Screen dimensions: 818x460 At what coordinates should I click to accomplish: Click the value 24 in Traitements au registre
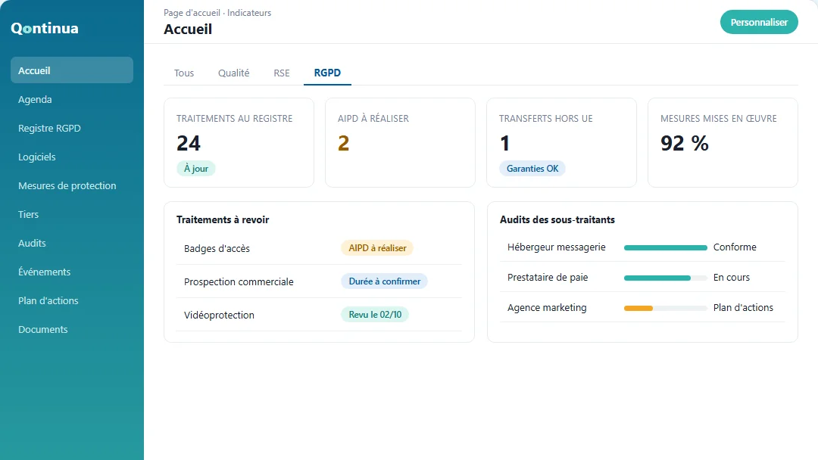[x=189, y=143]
